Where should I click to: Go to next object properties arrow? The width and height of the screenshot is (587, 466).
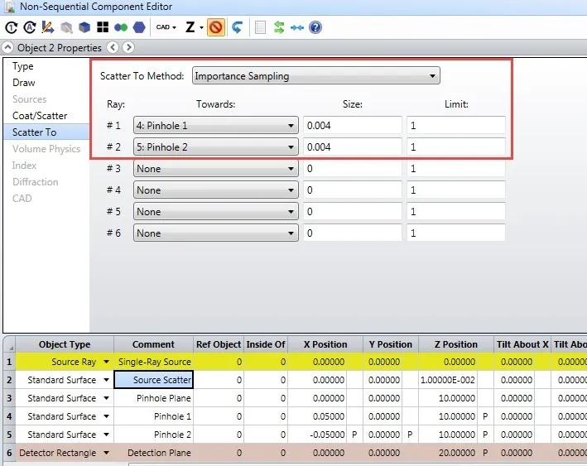point(128,48)
